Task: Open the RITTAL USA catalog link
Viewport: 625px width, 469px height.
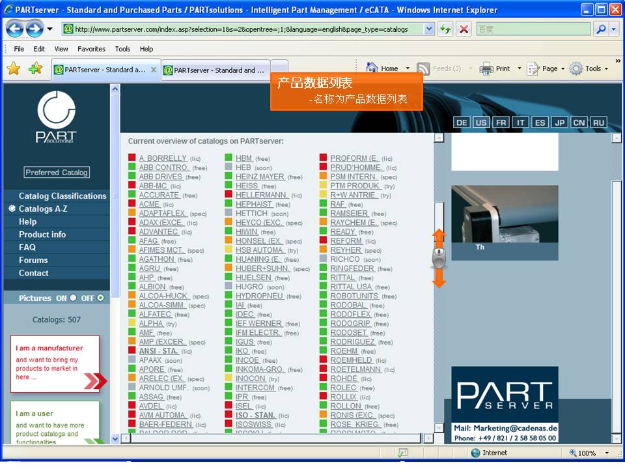Action: tap(351, 287)
